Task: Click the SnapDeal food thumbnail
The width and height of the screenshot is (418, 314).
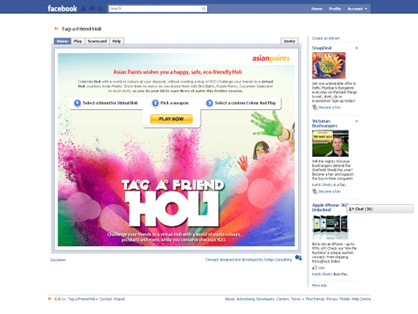Action: (x=329, y=66)
